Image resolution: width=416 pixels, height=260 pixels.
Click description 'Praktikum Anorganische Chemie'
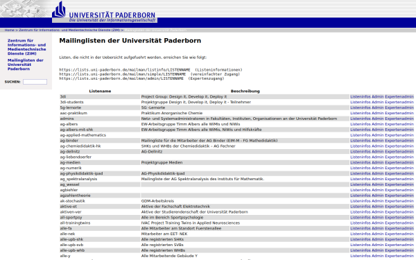click(172, 113)
